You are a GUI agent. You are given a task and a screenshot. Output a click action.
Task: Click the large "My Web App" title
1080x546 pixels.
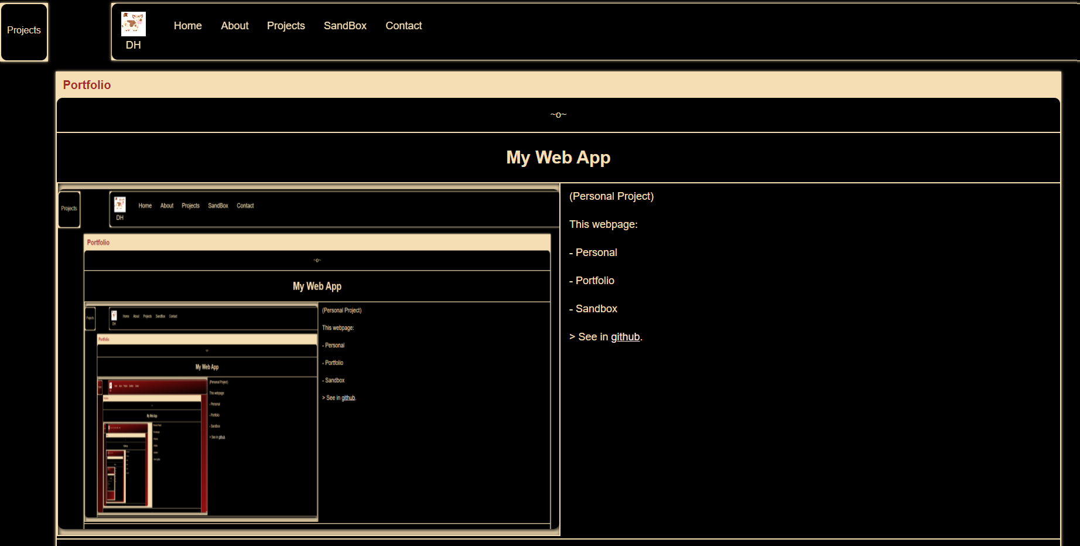pos(558,158)
